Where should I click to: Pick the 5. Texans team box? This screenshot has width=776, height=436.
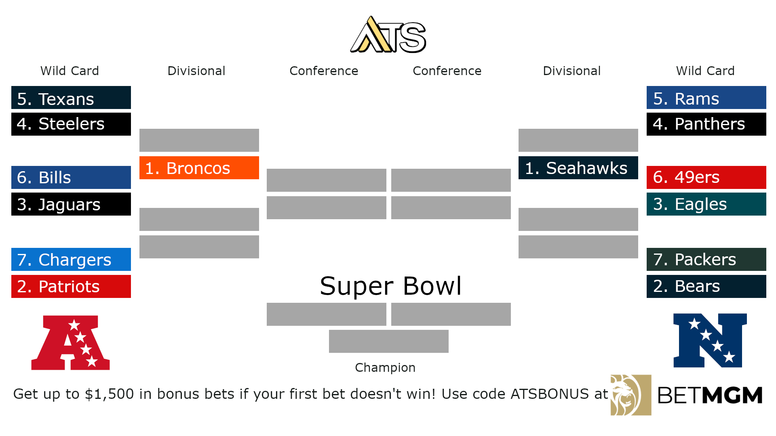[71, 98]
